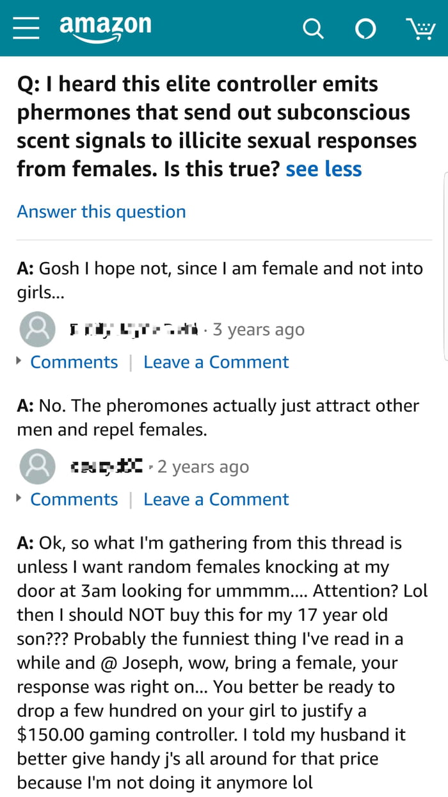Expand Comments under the first answer
The image size is (448, 797).
(74, 362)
